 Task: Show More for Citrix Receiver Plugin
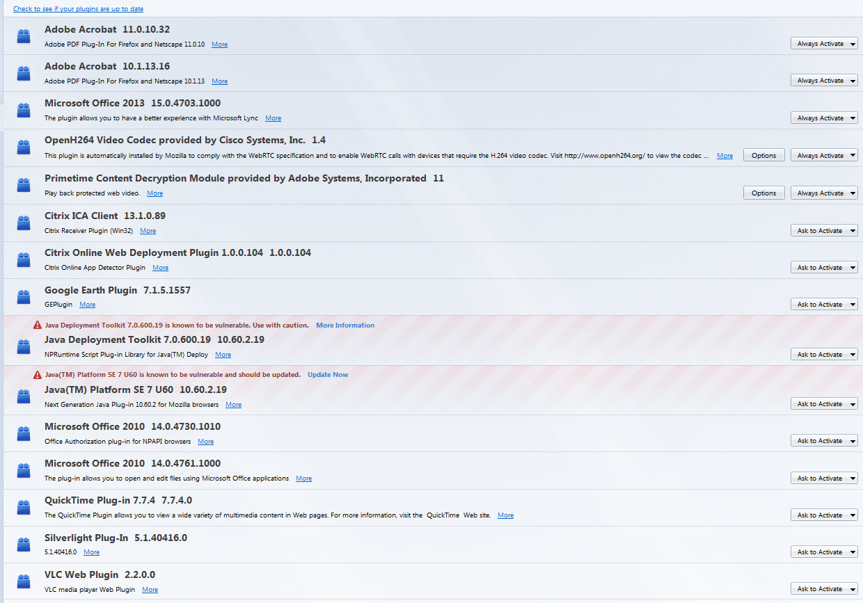point(148,231)
